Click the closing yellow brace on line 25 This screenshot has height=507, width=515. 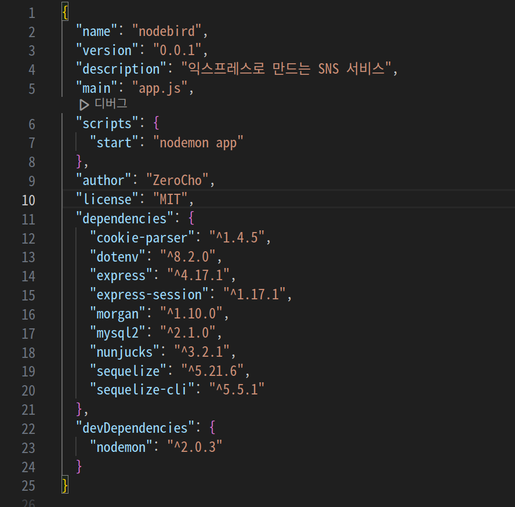[x=65, y=486]
